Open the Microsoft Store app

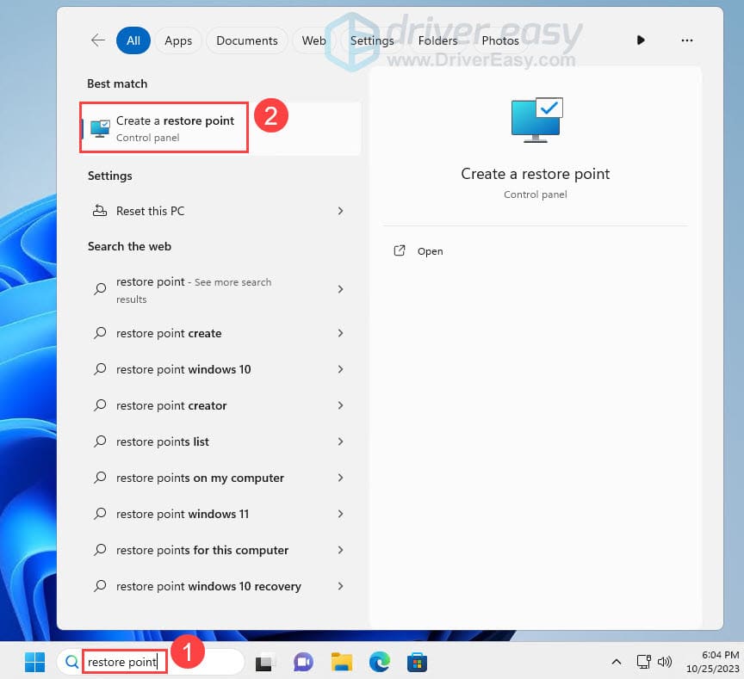[417, 662]
